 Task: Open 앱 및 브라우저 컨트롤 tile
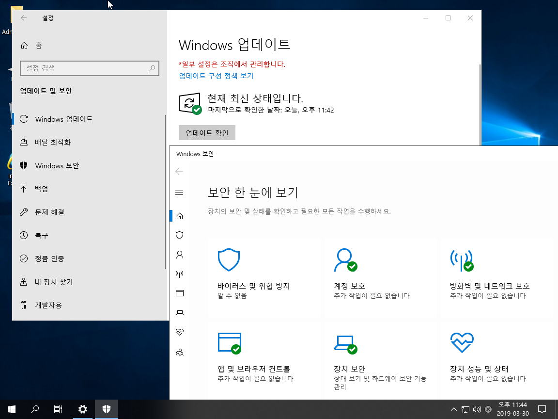click(x=264, y=361)
